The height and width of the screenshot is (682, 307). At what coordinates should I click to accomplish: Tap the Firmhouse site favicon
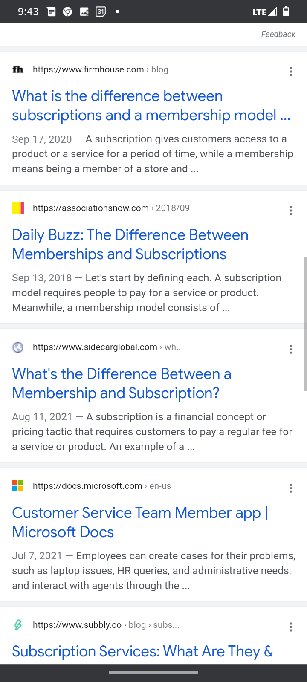[x=18, y=69]
